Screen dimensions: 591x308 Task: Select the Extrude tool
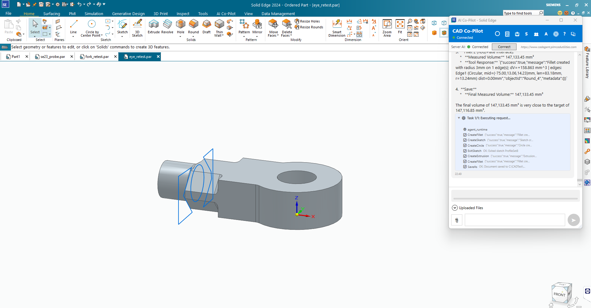[154, 26]
